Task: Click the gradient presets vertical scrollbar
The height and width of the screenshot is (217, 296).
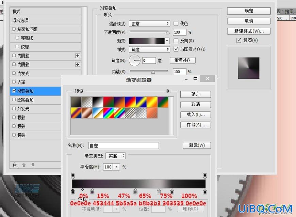Action: click(x=171, y=116)
